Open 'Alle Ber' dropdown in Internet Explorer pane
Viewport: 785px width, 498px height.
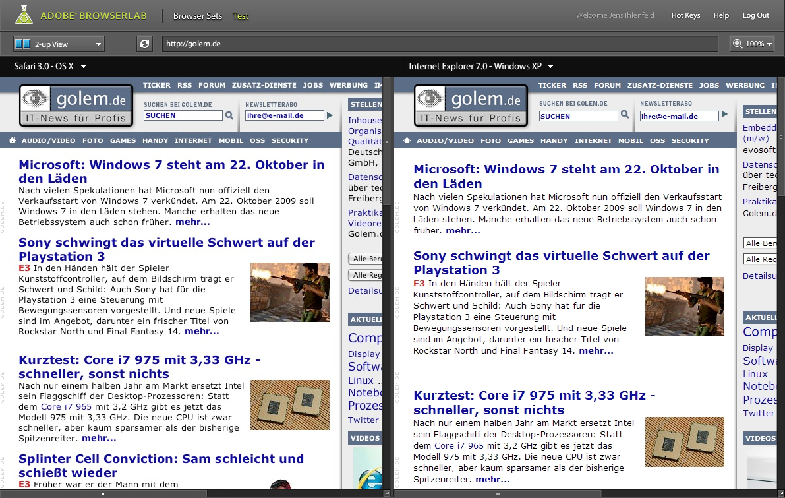coord(760,243)
